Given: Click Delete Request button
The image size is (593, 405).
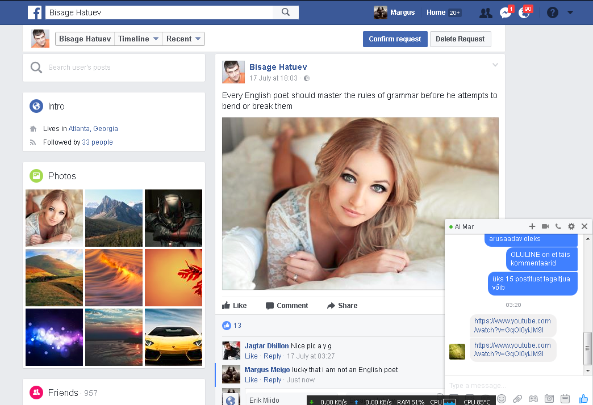Looking at the screenshot, I should pos(460,39).
